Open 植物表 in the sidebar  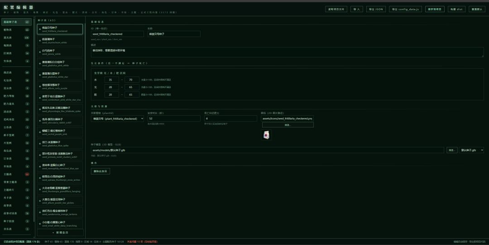(16, 30)
